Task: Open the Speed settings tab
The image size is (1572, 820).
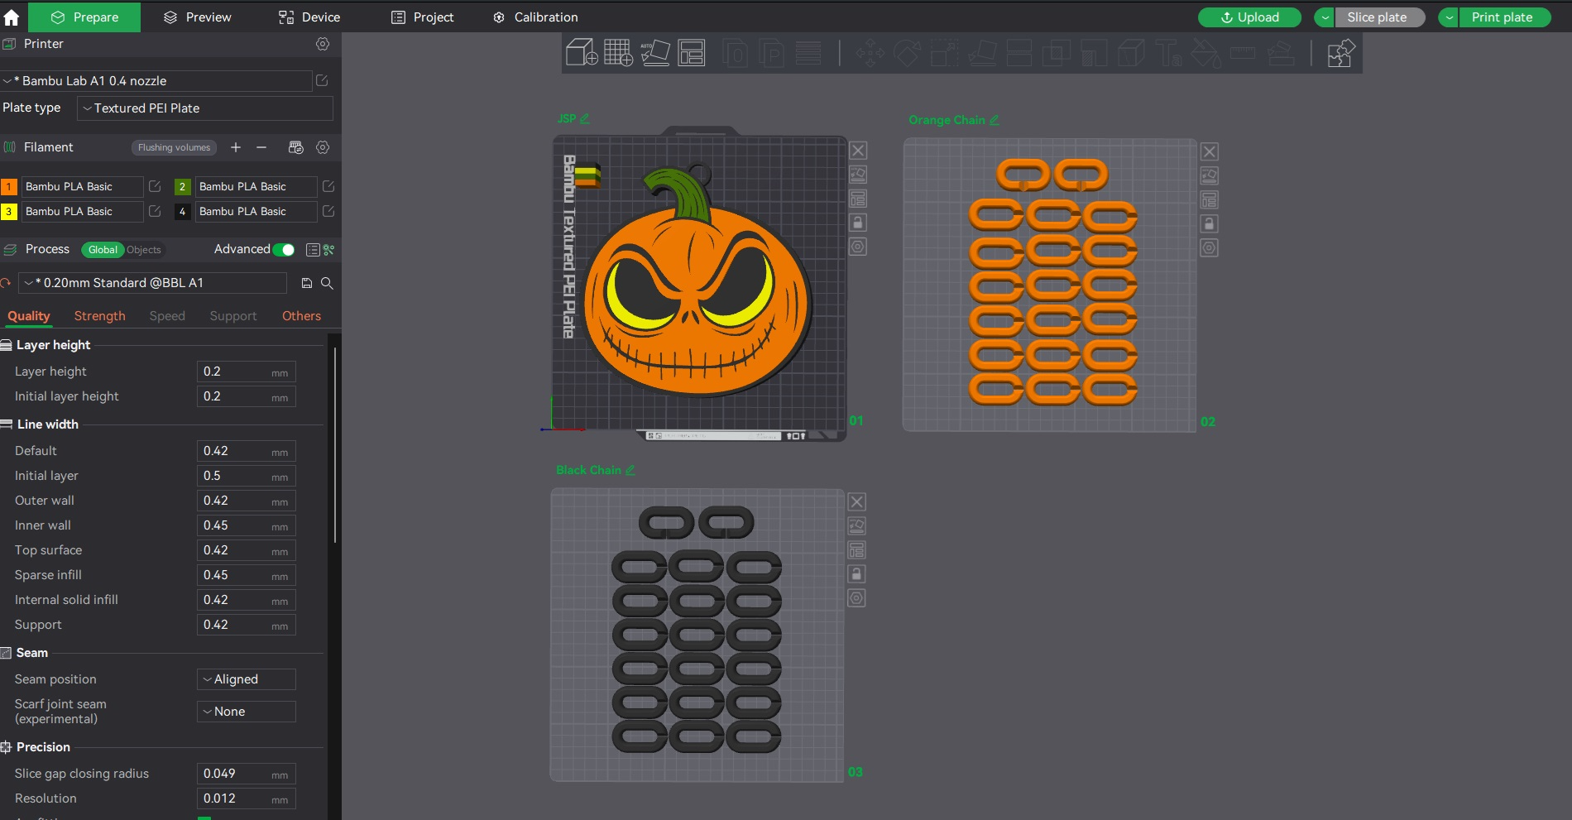Action: (x=167, y=316)
